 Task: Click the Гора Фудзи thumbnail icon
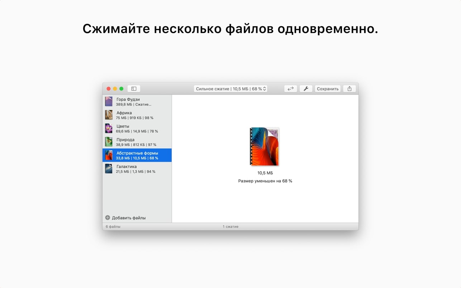[x=109, y=102]
